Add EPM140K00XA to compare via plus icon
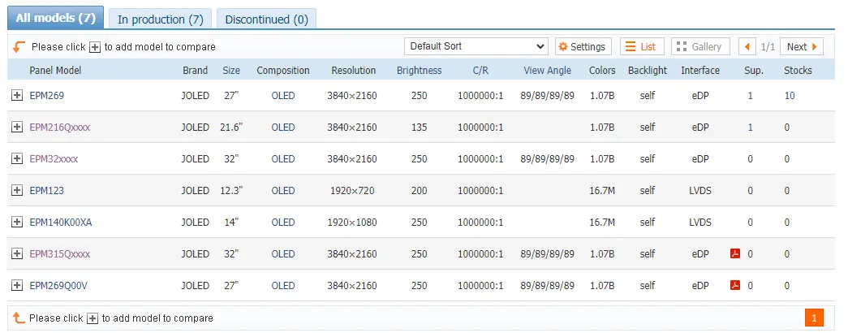This screenshot has width=848, height=333. click(17, 222)
